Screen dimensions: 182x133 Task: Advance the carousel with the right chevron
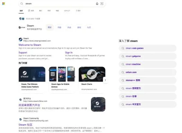pos(105,80)
